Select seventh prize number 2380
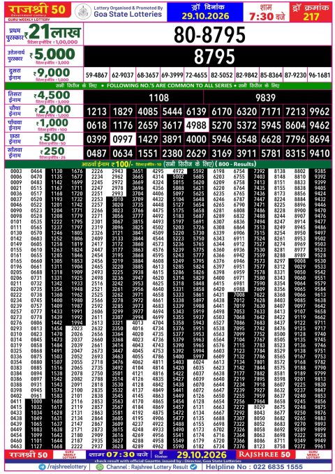 (x=172, y=154)
